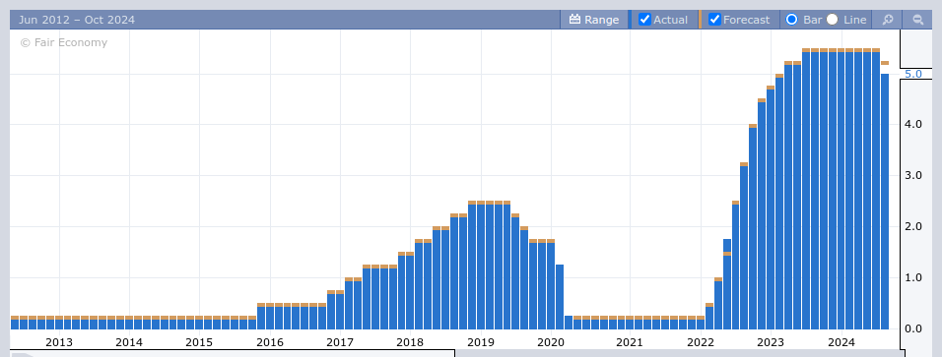Click the Jun 2012 – Oct 2024 range text
942x357 pixels.
click(76, 20)
